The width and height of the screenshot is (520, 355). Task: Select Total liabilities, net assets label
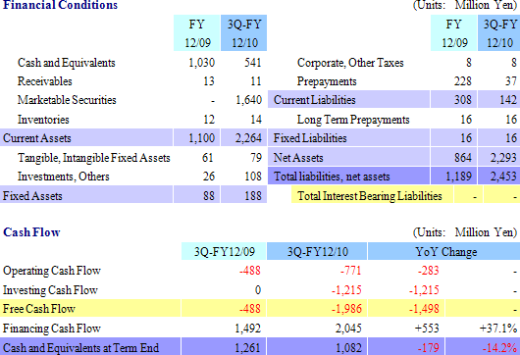(x=332, y=177)
